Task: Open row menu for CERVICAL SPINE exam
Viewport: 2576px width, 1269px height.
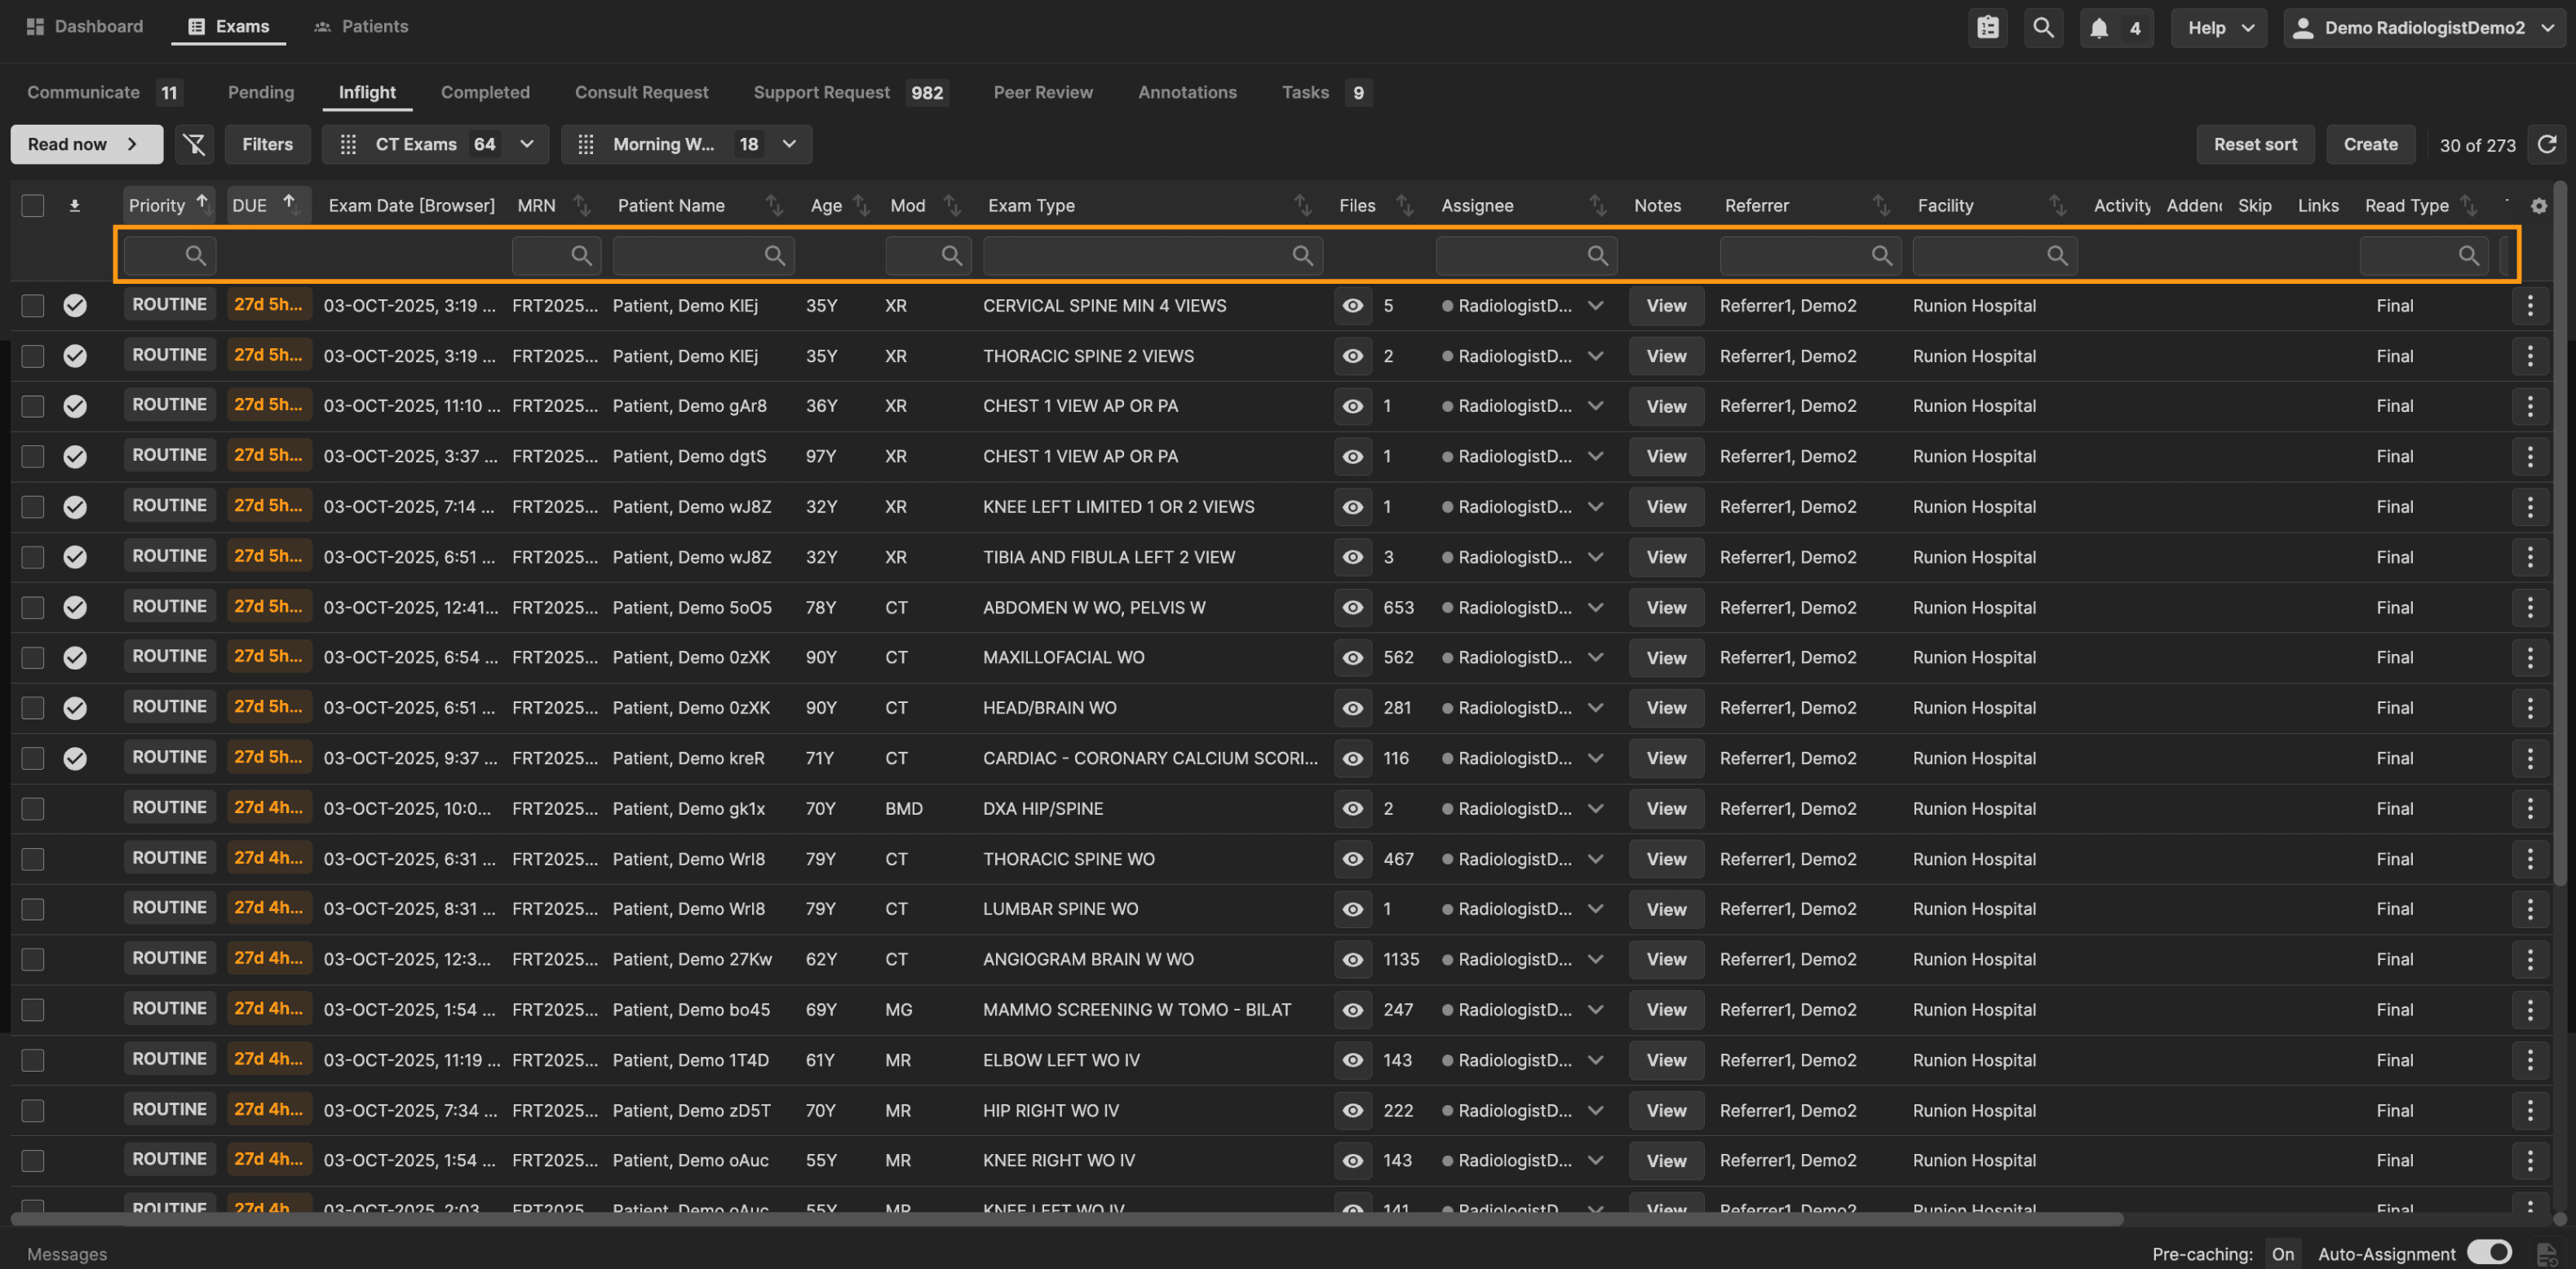Action: coord(2529,305)
